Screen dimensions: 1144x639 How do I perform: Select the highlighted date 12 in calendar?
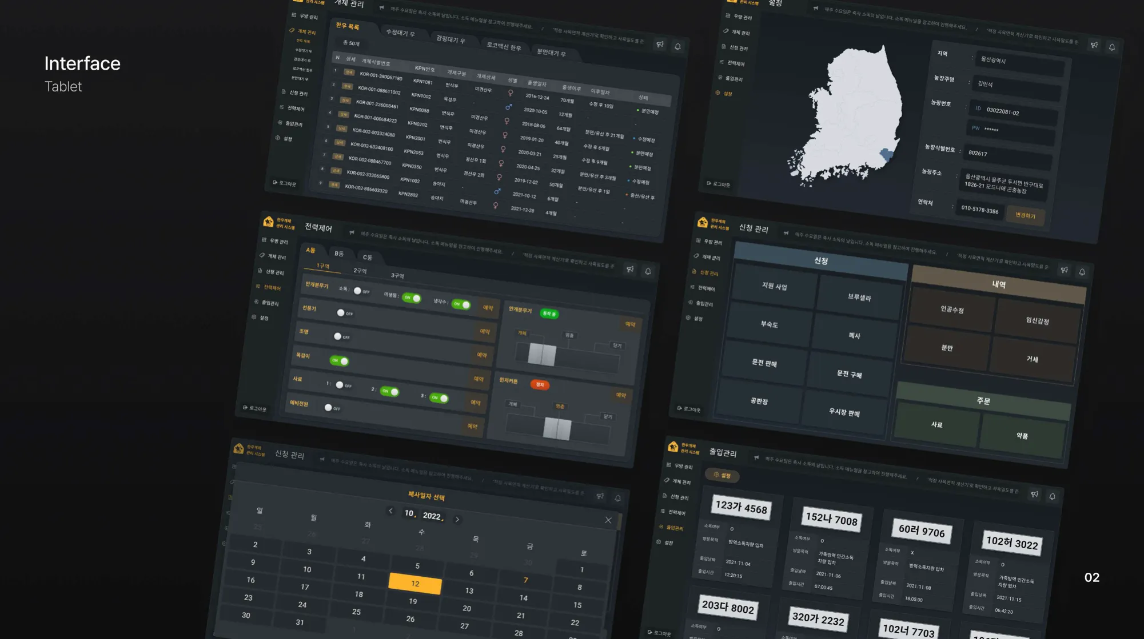(x=415, y=584)
